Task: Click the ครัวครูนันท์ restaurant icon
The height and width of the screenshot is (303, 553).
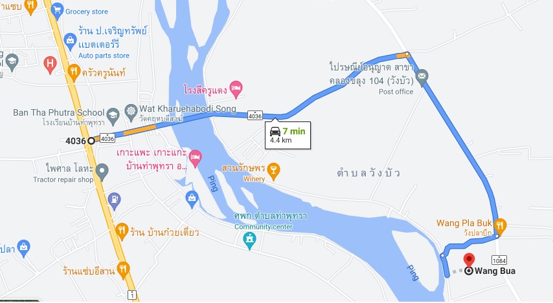Action: click(x=73, y=72)
